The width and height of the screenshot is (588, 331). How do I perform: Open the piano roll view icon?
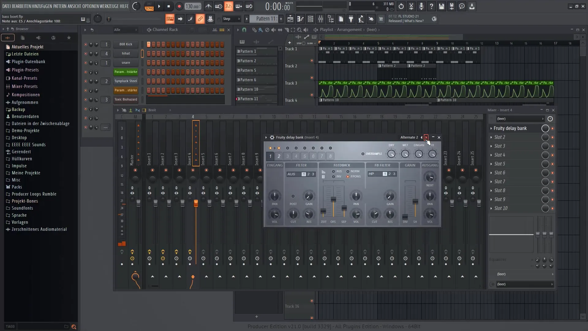click(x=300, y=19)
